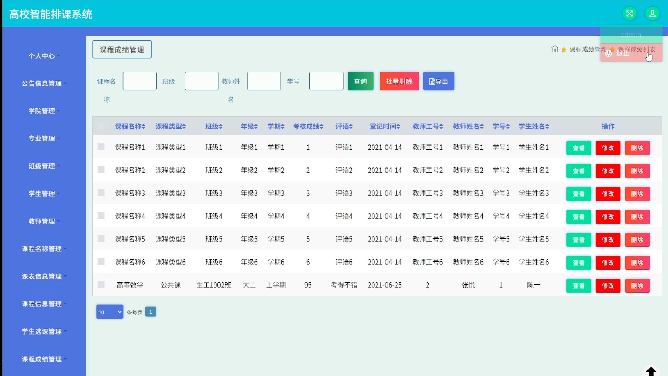Sort by 评语 column arrows
This screenshot has width=668, height=376.
tap(351, 126)
